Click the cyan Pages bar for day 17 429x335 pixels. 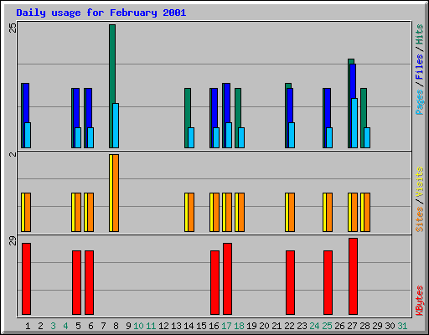pos(229,135)
